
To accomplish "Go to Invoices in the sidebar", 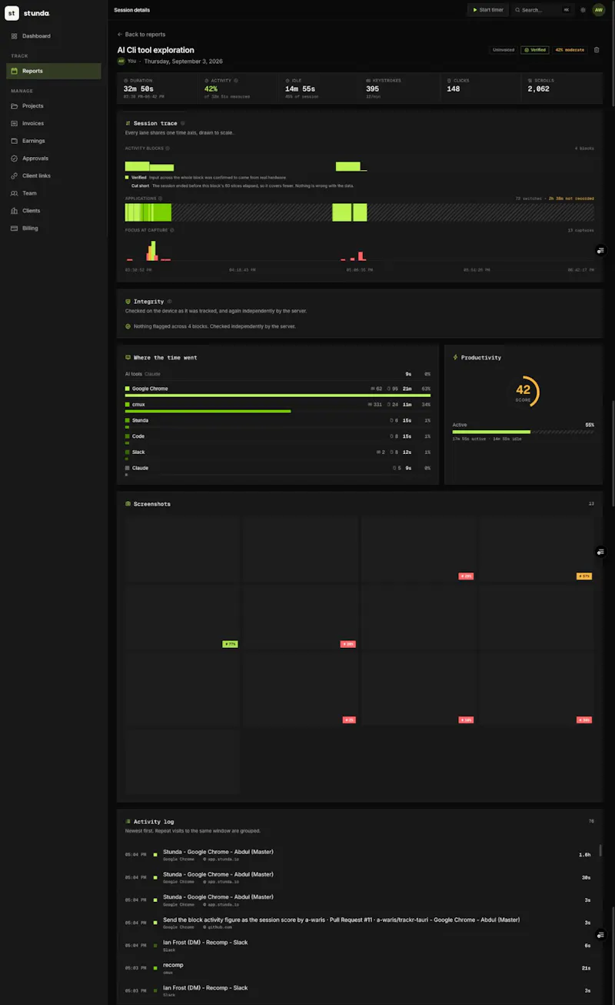I will tap(53, 123).
